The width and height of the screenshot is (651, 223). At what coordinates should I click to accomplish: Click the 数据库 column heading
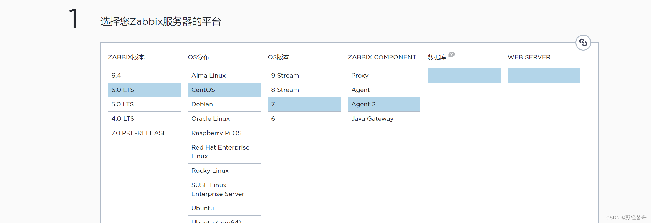point(437,57)
